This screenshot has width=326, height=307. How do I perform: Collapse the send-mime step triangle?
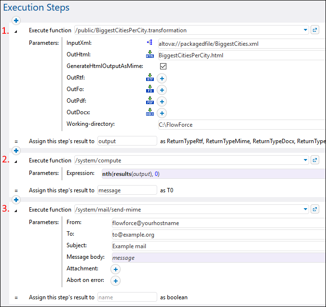[16, 210]
